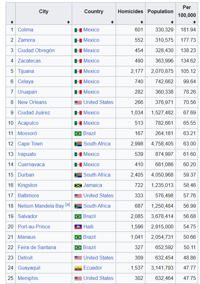Image resolution: width=200 pixels, height=284 pixels.
Task: Select homicides value 2,177 for Tijuana
Action: click(x=137, y=71)
